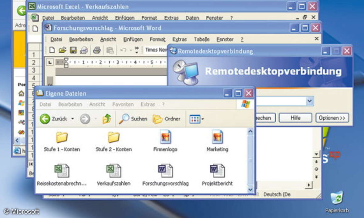Click the Eigene Dateien scrollbar up arrow
The width and height of the screenshot is (364, 218).
point(250,132)
